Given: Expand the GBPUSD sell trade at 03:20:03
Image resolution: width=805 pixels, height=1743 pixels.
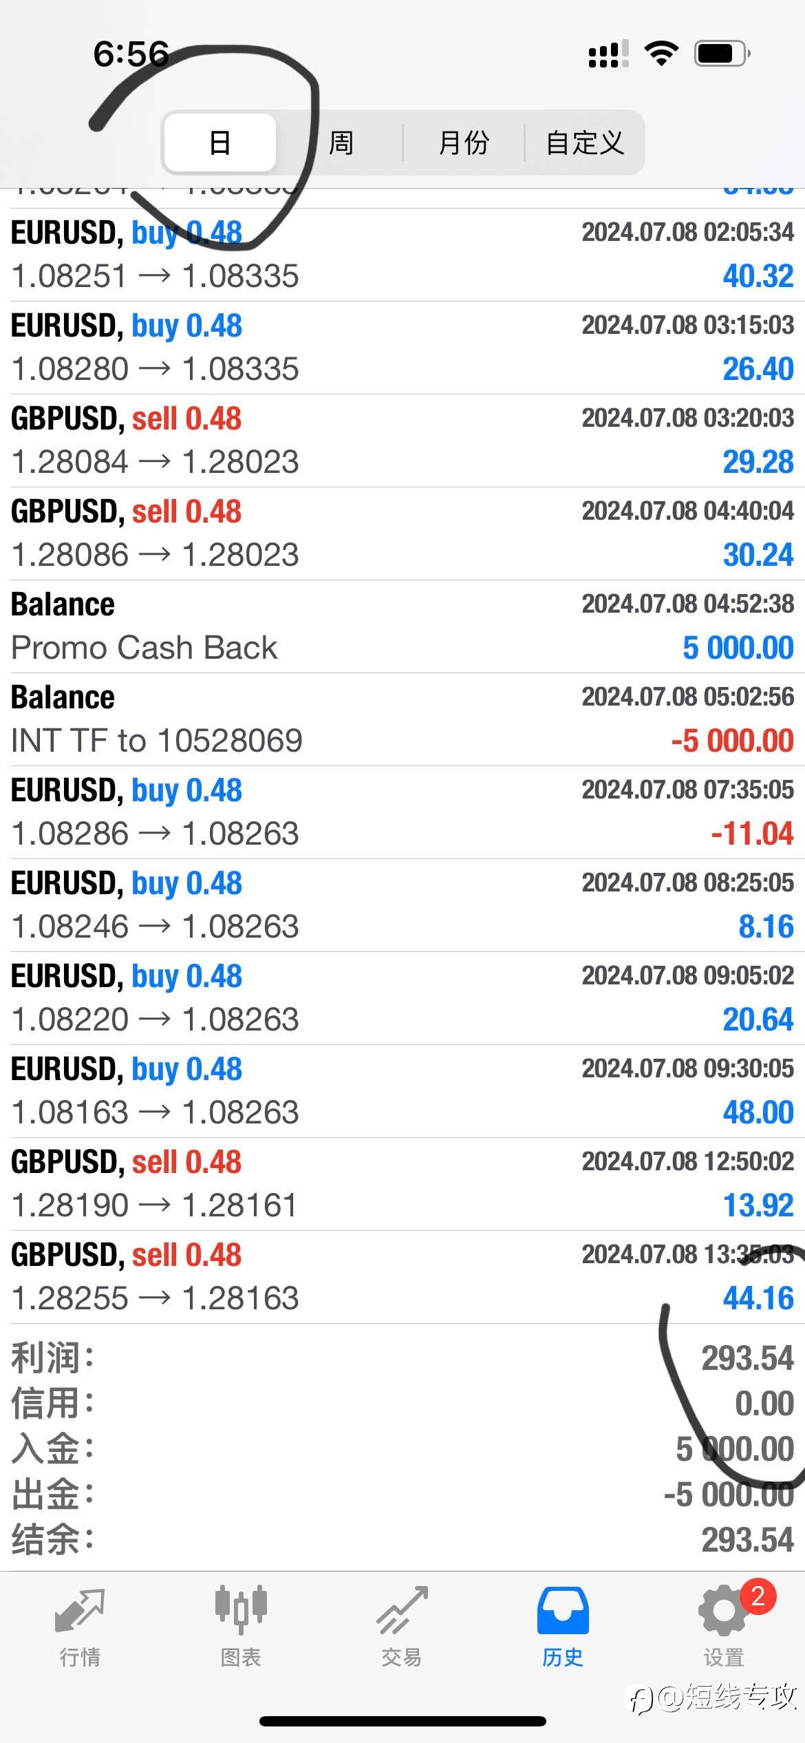Looking at the screenshot, I should [x=402, y=441].
